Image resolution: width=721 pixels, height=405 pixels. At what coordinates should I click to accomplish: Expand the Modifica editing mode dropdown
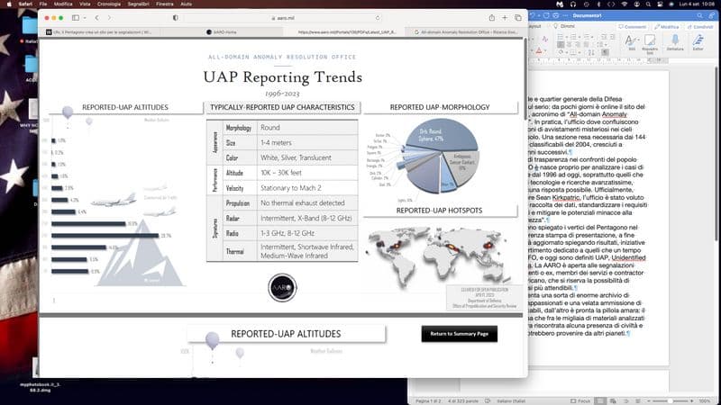coord(668,27)
